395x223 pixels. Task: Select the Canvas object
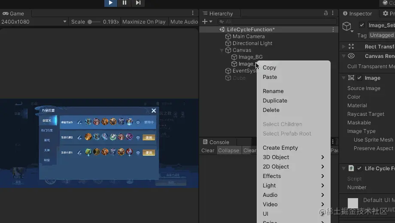pos(242,50)
